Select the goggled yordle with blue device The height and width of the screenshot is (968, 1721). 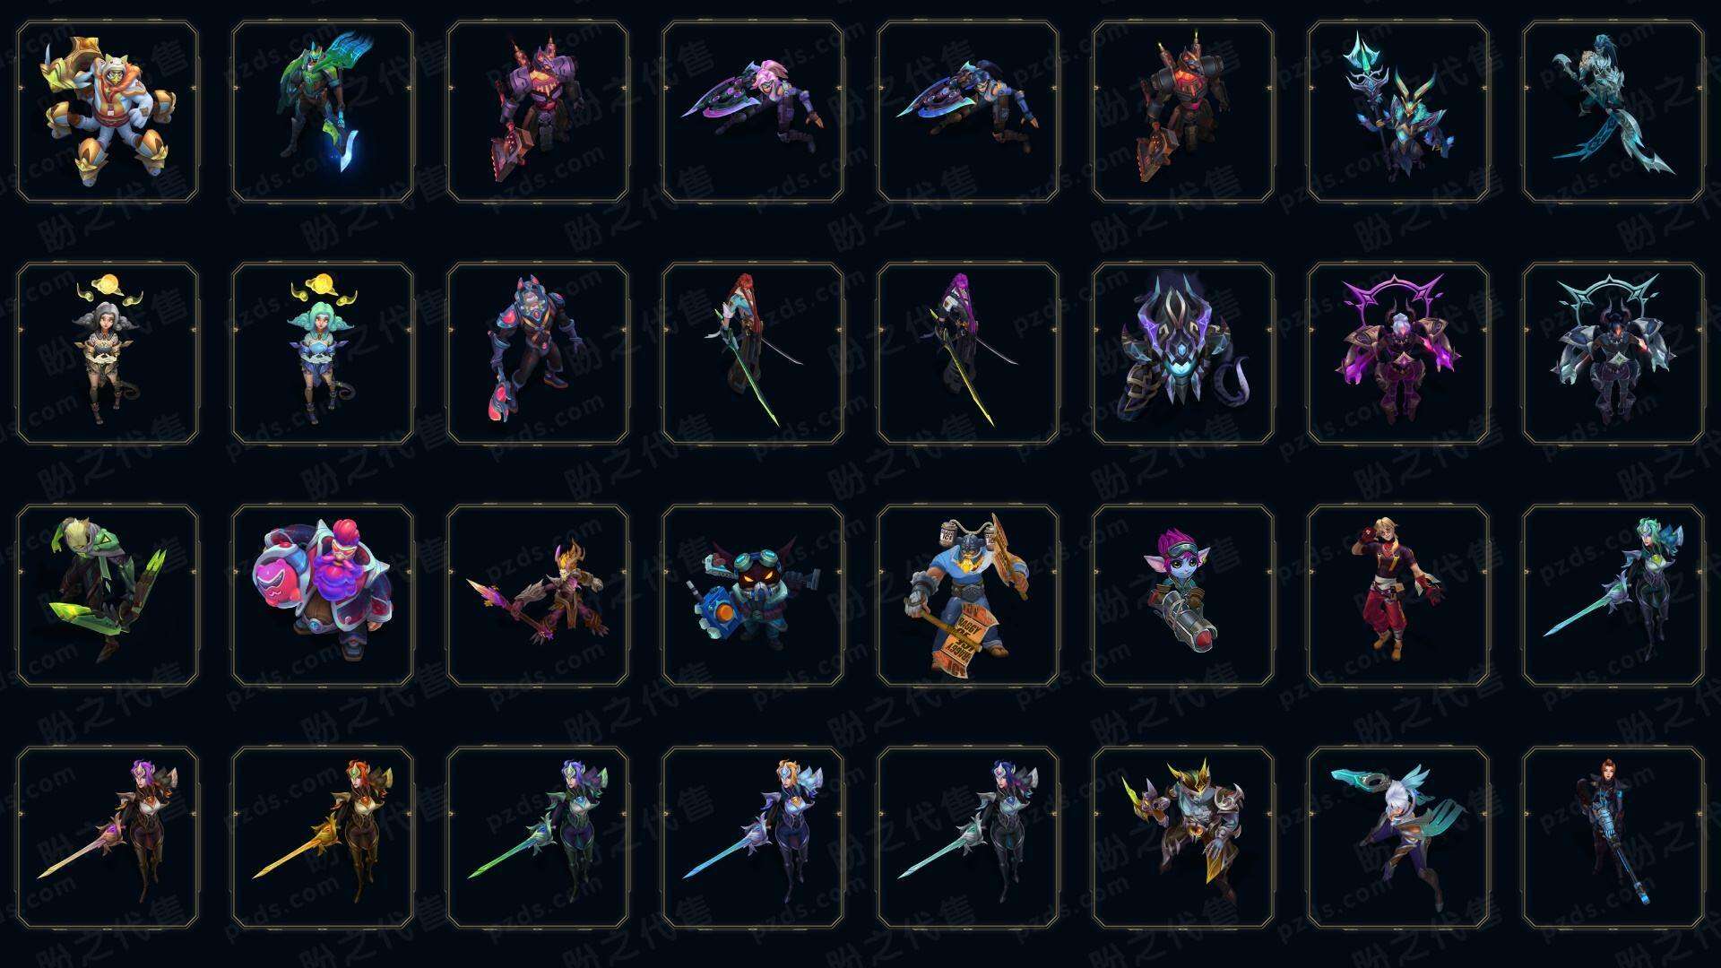pyautogui.click(x=753, y=595)
